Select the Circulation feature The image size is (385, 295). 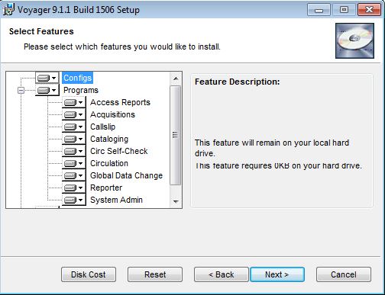(109, 163)
